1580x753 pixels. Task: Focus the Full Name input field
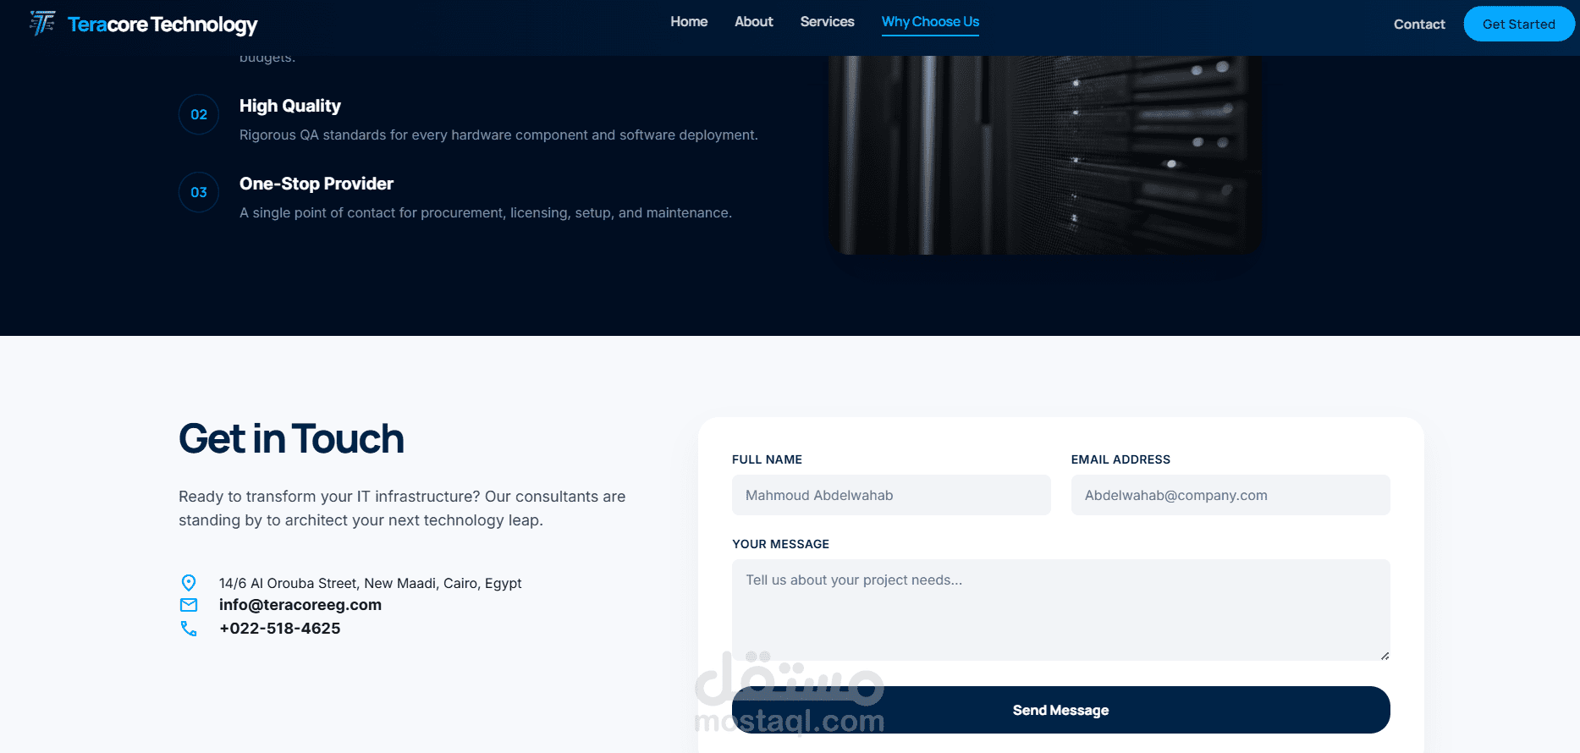[x=891, y=495]
